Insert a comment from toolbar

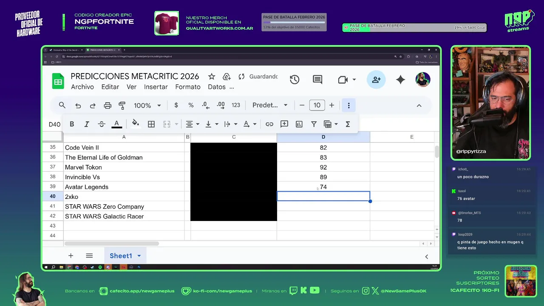[x=284, y=124]
